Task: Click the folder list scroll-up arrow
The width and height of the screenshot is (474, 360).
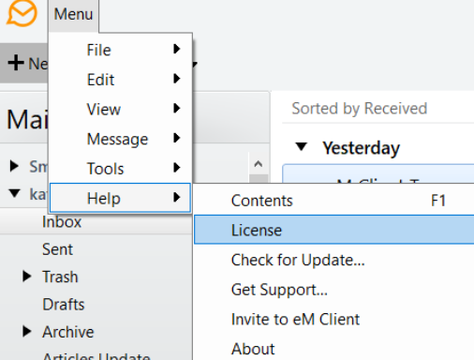Action: pos(259,164)
